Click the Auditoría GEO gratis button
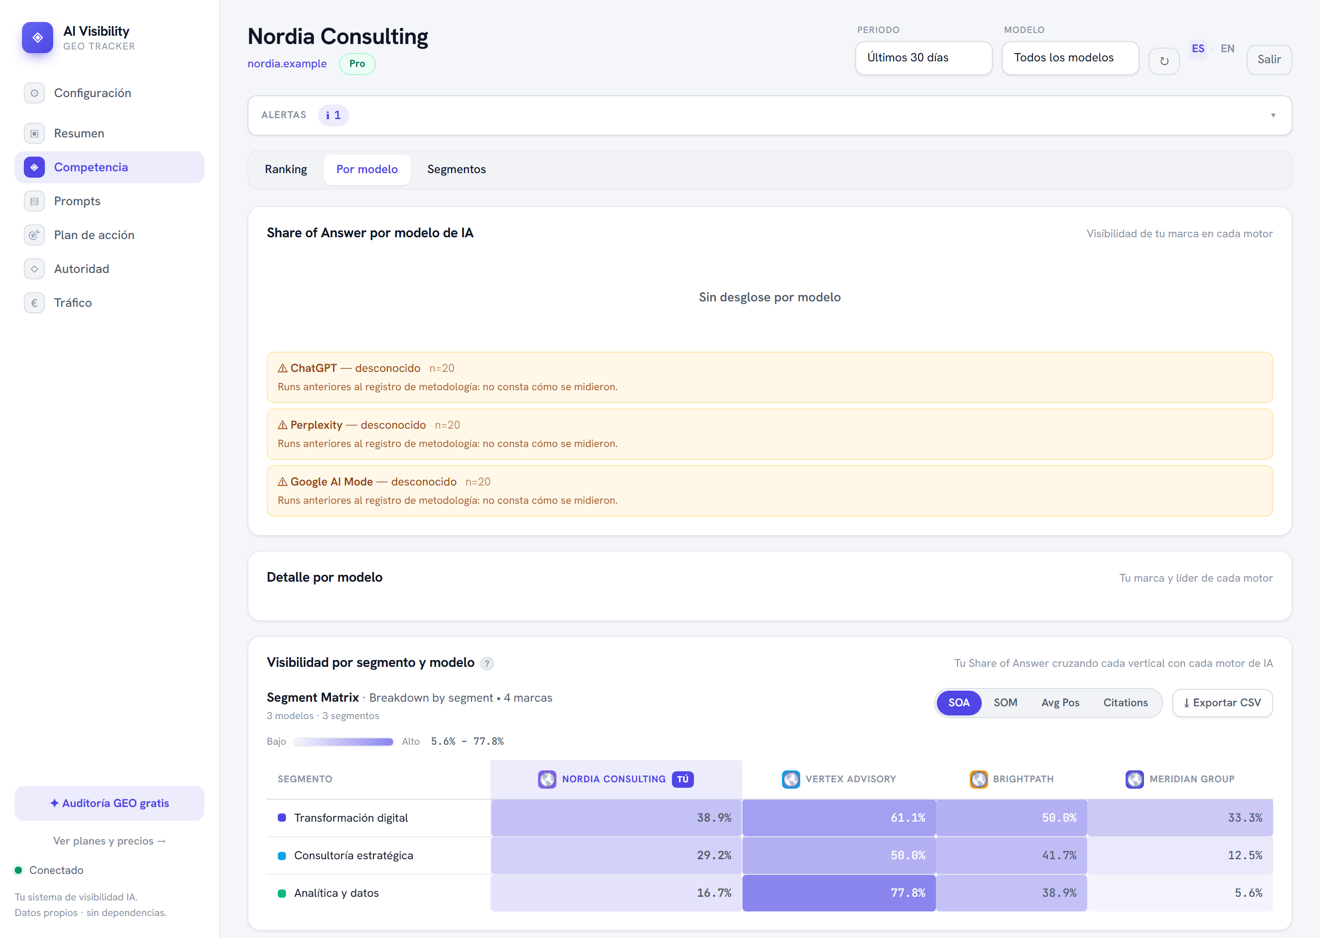The height and width of the screenshot is (938, 1320). tap(109, 803)
